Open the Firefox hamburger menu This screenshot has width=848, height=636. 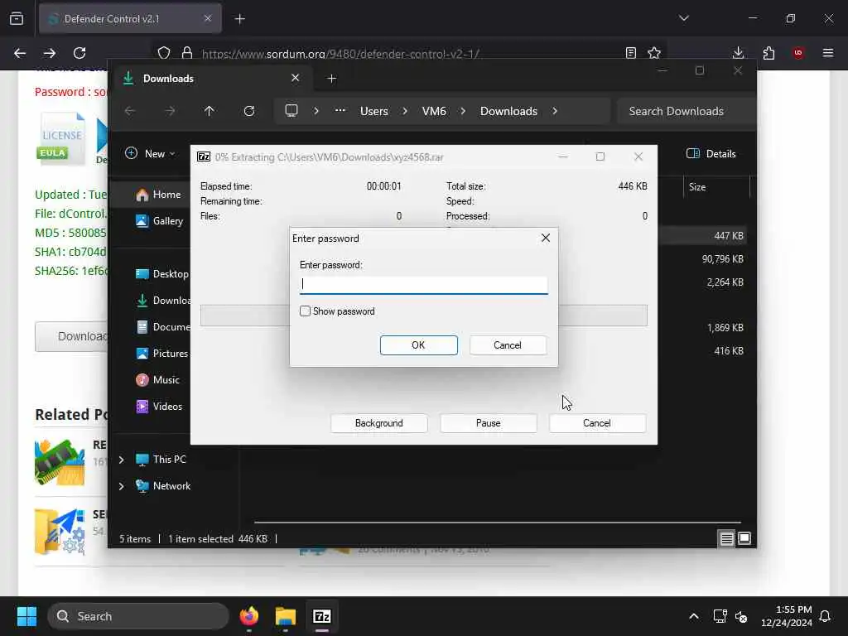828,53
